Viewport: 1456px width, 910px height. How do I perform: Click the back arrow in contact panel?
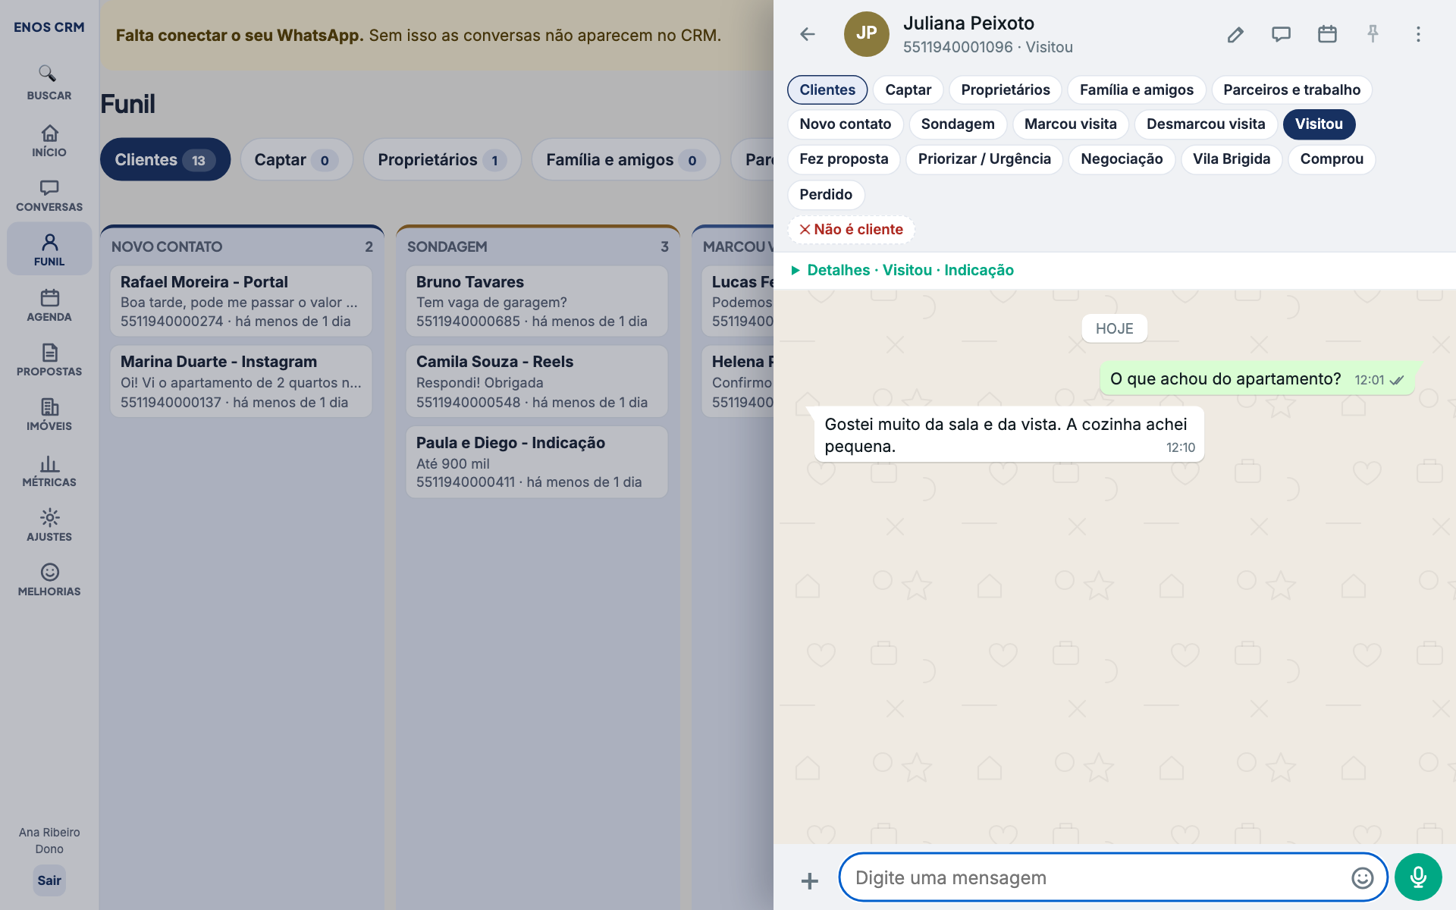pyautogui.click(x=808, y=34)
